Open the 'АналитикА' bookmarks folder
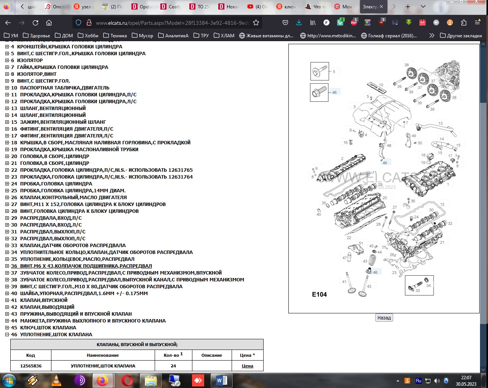The image size is (488, 388). click(173, 35)
